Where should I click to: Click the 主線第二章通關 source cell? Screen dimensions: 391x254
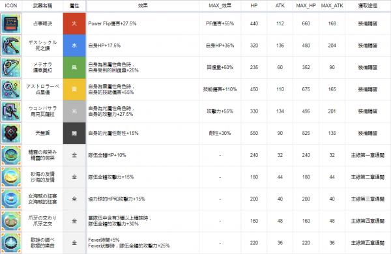coord(368,177)
